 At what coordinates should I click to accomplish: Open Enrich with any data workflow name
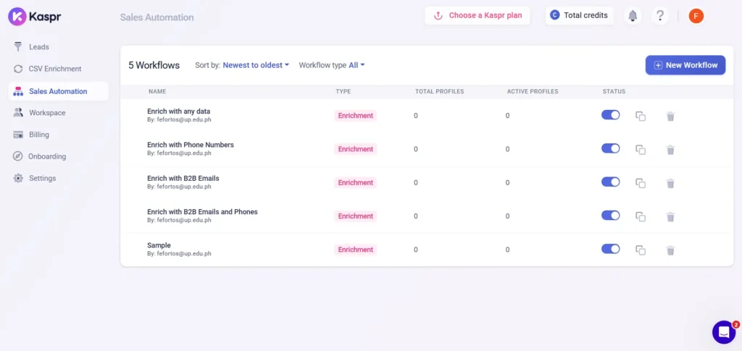tap(179, 111)
